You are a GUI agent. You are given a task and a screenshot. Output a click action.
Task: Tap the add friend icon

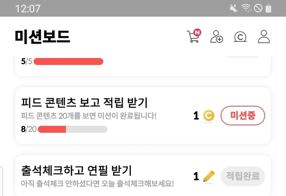(x=217, y=37)
